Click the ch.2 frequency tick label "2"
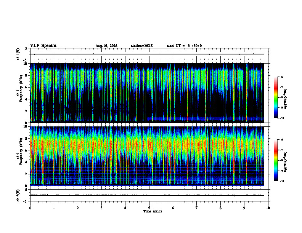 (27, 174)
